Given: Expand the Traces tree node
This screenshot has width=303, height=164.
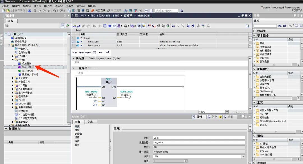Looking at the screenshot, I should 13,100.
